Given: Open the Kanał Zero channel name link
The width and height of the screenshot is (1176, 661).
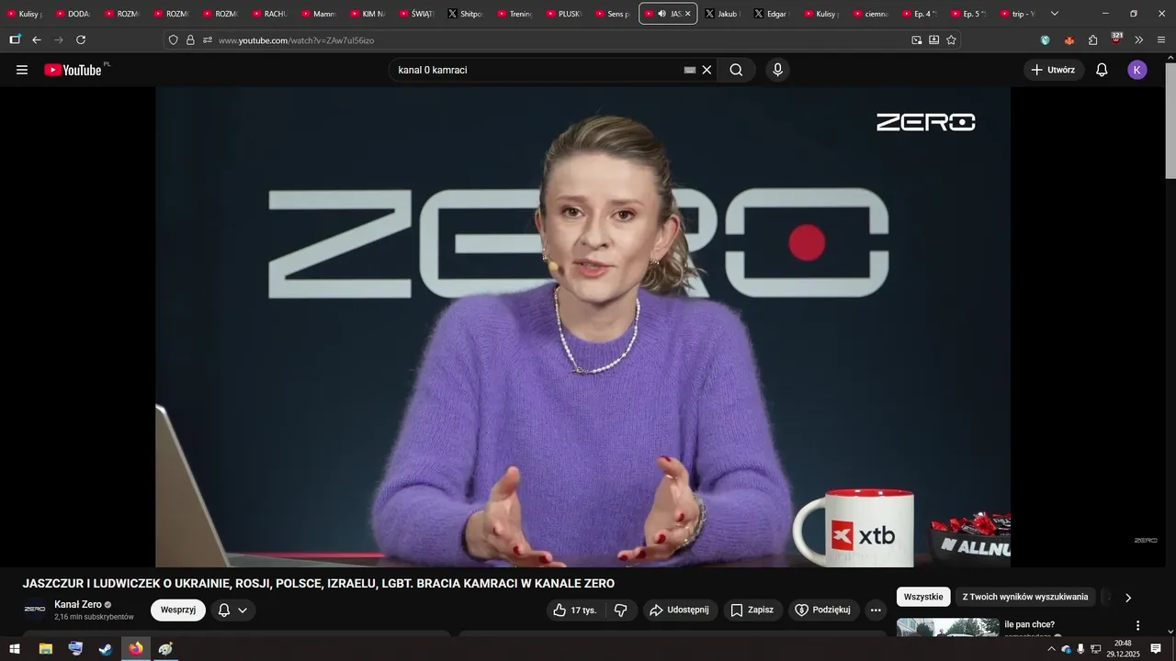Looking at the screenshot, I should coord(78,604).
